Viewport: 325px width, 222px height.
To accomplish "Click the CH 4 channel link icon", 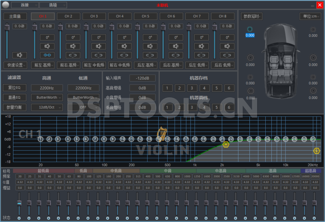I will [x=124, y=55].
